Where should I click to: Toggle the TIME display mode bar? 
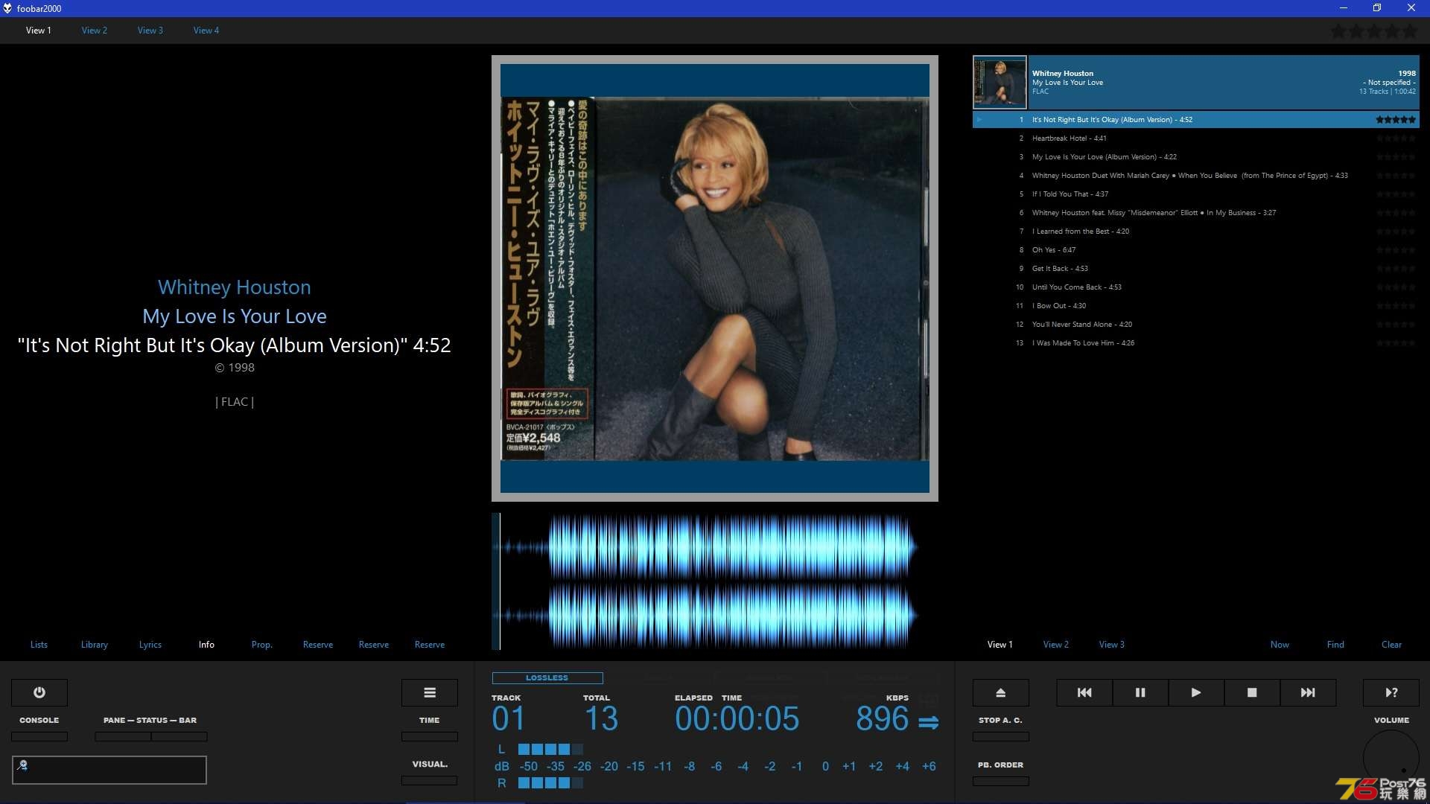pos(430,736)
